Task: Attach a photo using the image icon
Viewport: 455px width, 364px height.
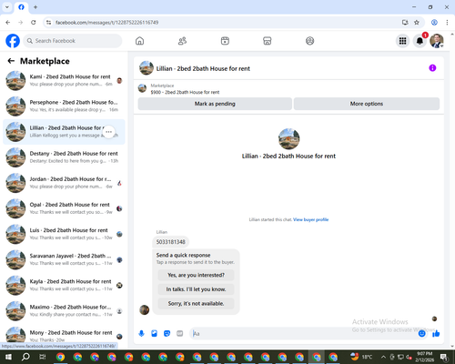Action: tap(154, 334)
